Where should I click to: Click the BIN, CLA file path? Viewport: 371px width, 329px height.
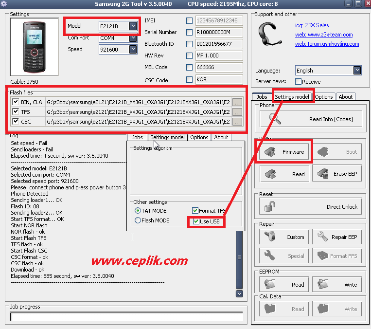[138, 102]
